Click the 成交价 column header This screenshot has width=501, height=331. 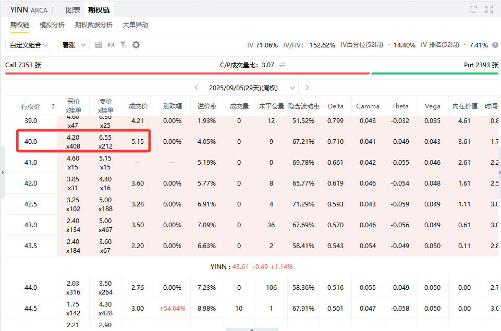[x=138, y=106]
